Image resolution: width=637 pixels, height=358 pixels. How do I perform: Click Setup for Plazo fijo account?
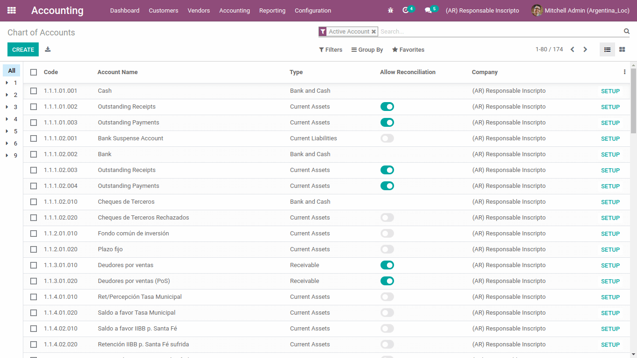(610, 250)
